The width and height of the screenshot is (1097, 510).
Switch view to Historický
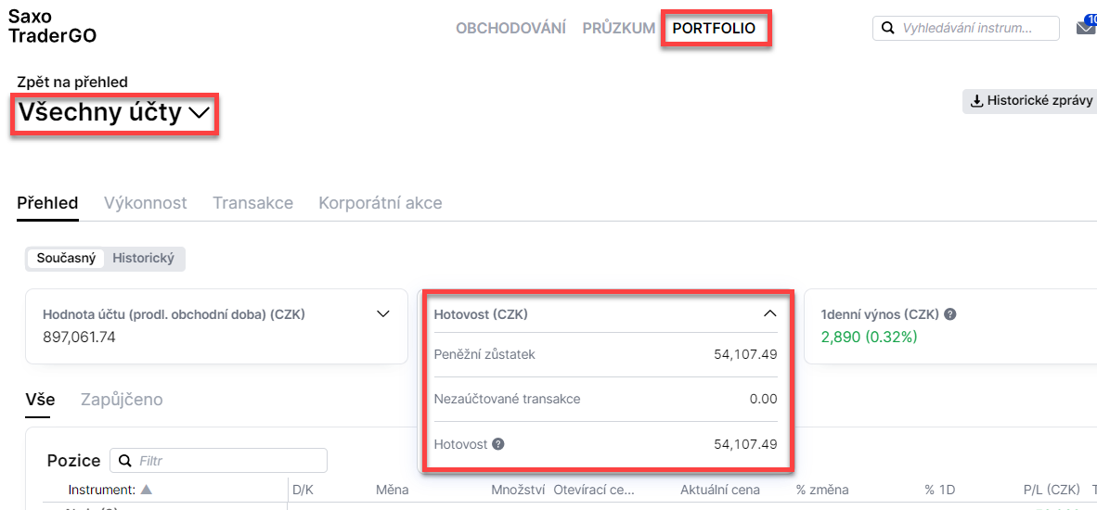click(x=144, y=258)
